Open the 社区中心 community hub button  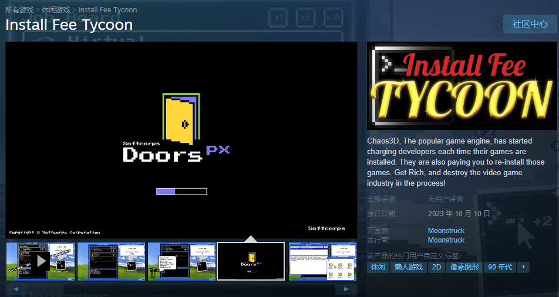(530, 24)
